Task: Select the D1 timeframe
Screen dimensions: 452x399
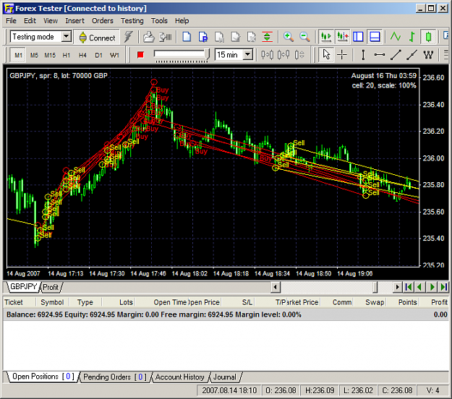Action: (x=98, y=55)
